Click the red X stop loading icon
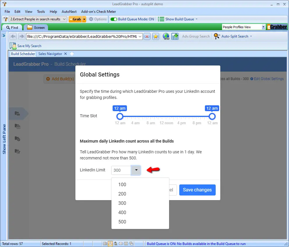 coord(147,36)
